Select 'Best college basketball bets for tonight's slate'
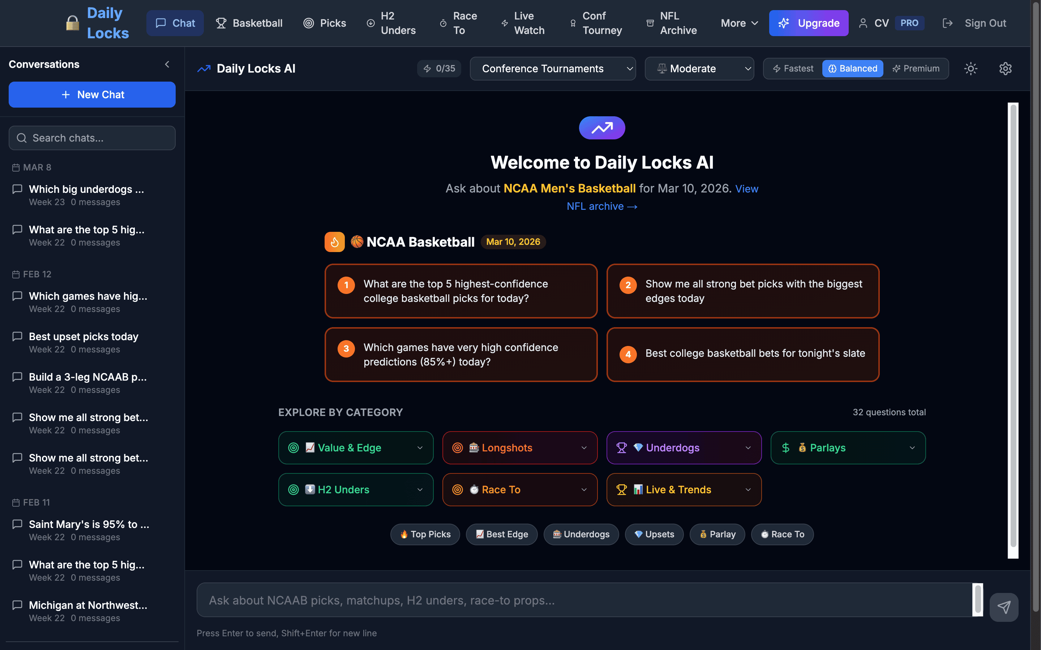Viewport: 1041px width, 650px height. 743,355
